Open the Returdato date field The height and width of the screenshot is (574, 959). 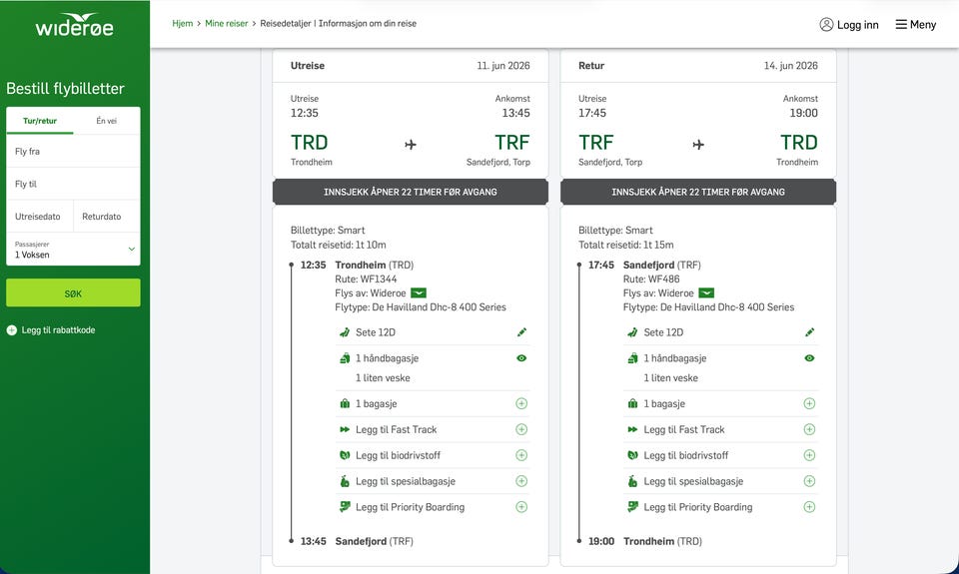point(107,217)
